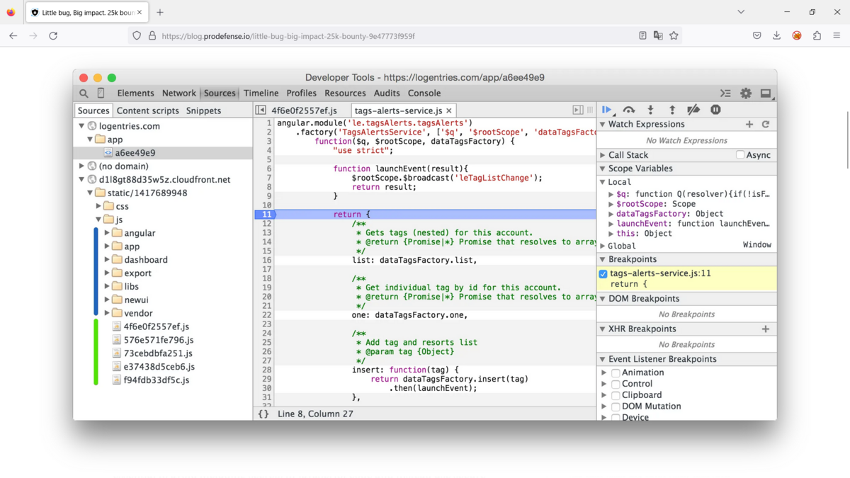Expand the $rootScope variable
Viewport: 850px width, 478px height.
[611, 204]
